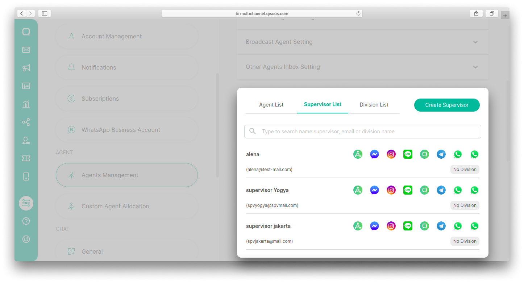524x283 pixels.
Task: Select the Supervisor List tab
Action: click(x=323, y=104)
